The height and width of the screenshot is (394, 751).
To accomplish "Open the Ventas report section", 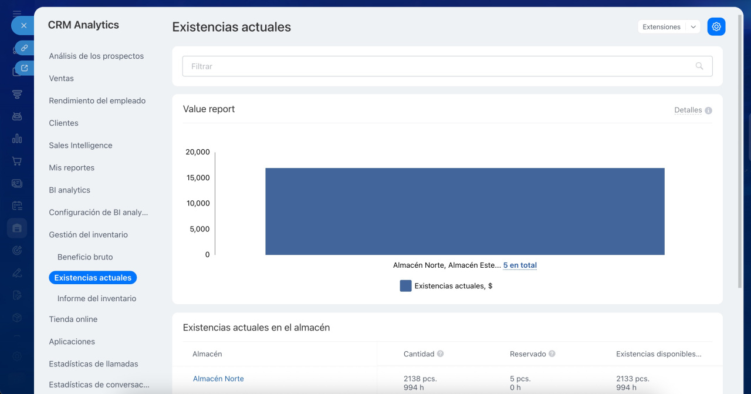I will coord(61,79).
